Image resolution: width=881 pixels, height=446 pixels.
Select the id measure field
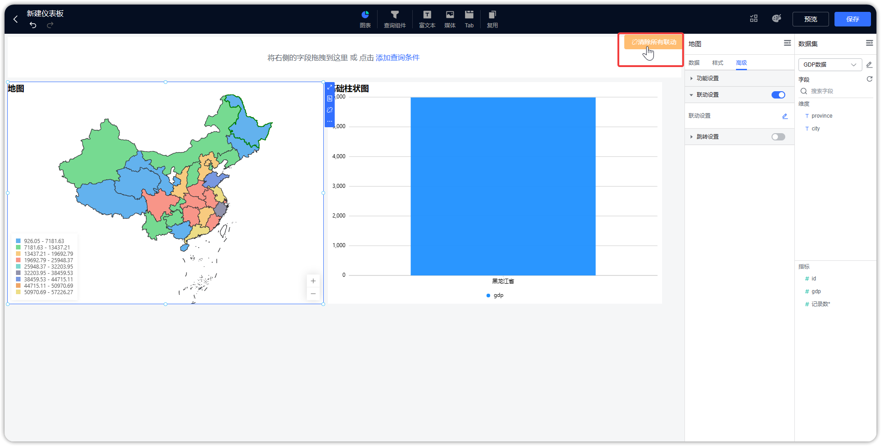pos(814,279)
